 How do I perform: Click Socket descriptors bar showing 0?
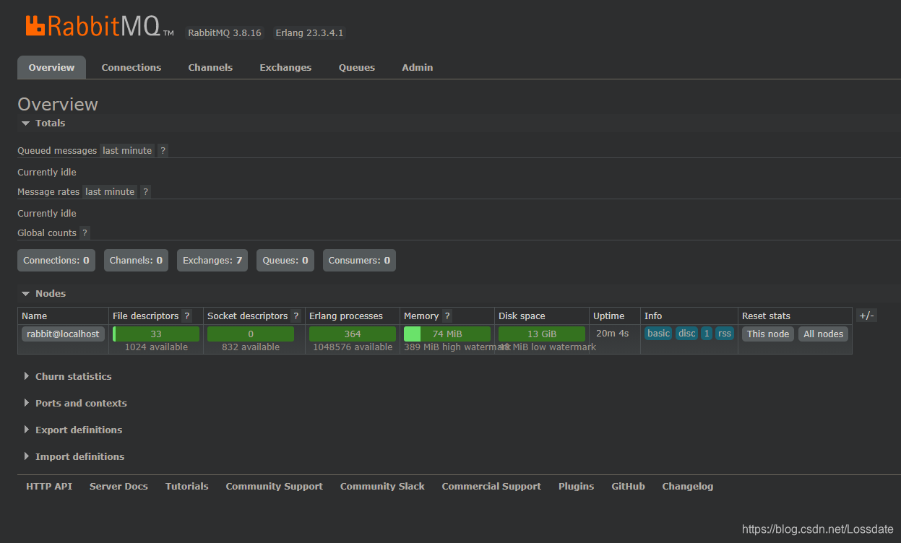point(251,334)
